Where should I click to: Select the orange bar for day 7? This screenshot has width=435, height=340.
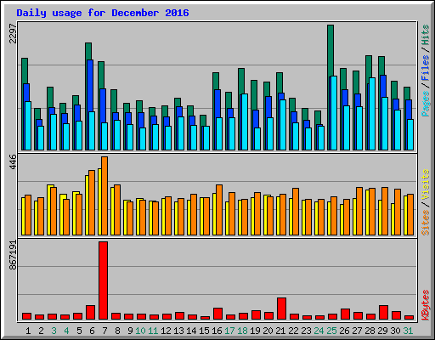pos(105,195)
